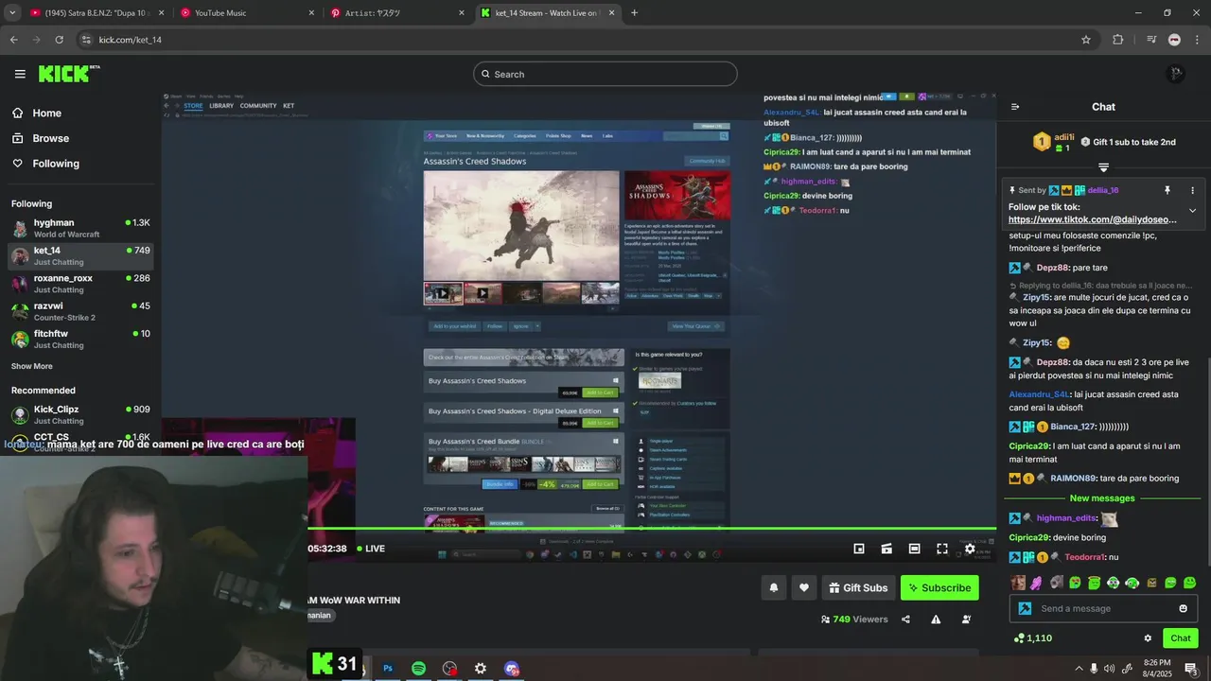1211x681 pixels.
Task: Click the Gift Subs button
Action: tap(858, 587)
